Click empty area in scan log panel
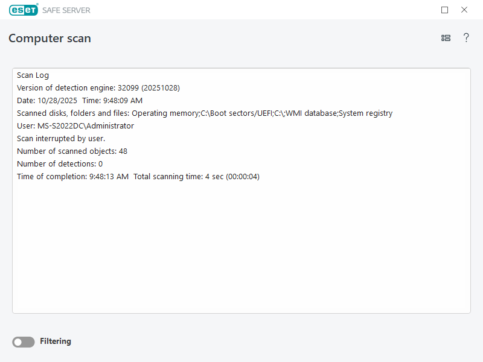Screen dimensions: 483x362 point(241,253)
